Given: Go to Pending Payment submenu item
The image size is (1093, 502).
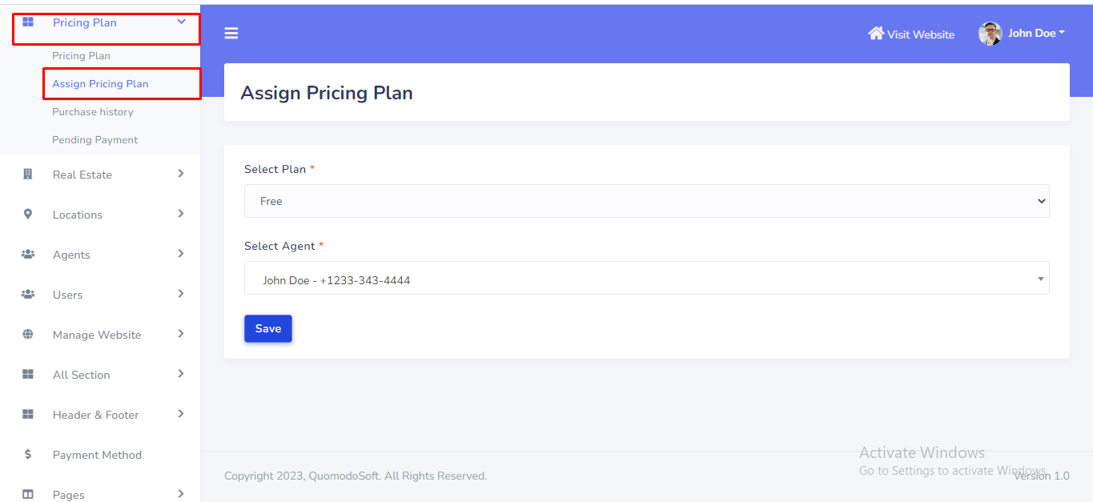Looking at the screenshot, I should pos(95,140).
